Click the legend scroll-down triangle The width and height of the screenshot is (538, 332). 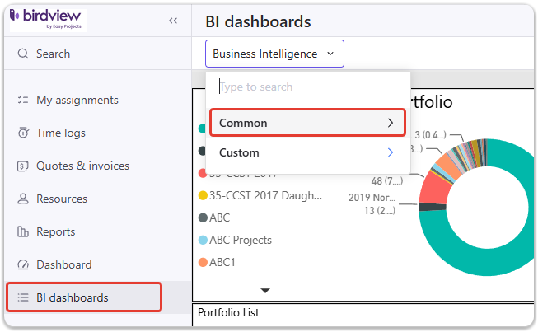265,291
